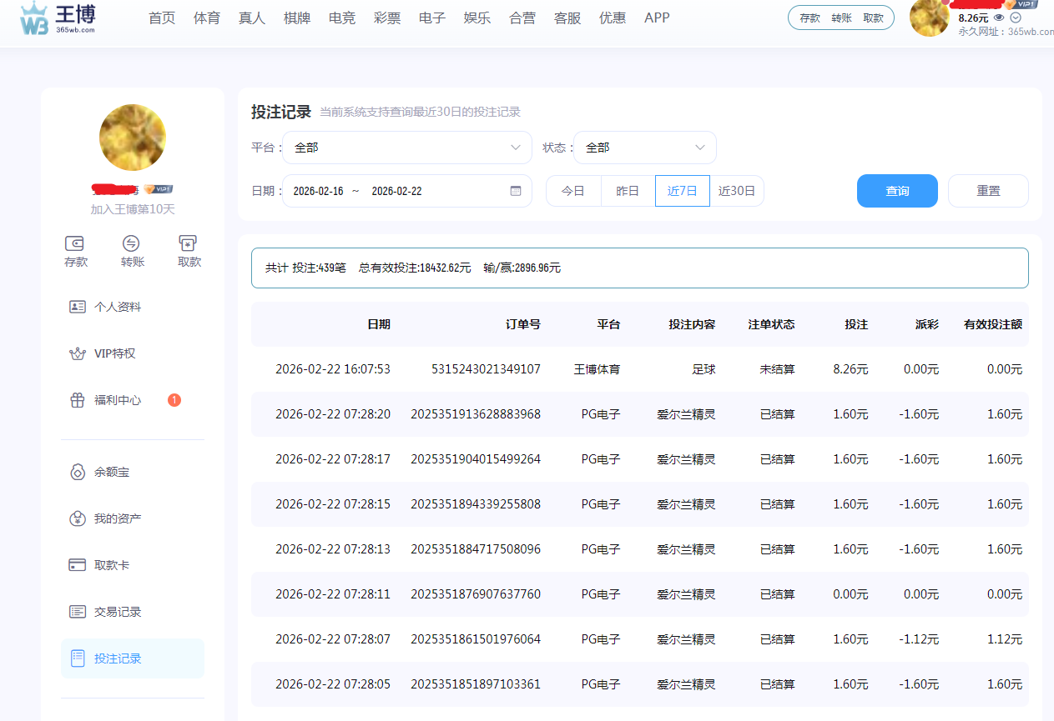Click the start date 2026-02-16 field
Screen dimensions: 1054x721
[318, 191]
